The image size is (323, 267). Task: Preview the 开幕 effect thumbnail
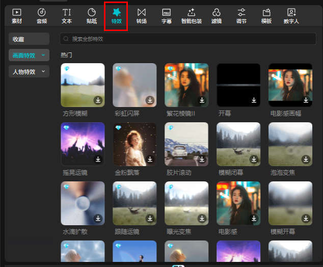(x=238, y=85)
